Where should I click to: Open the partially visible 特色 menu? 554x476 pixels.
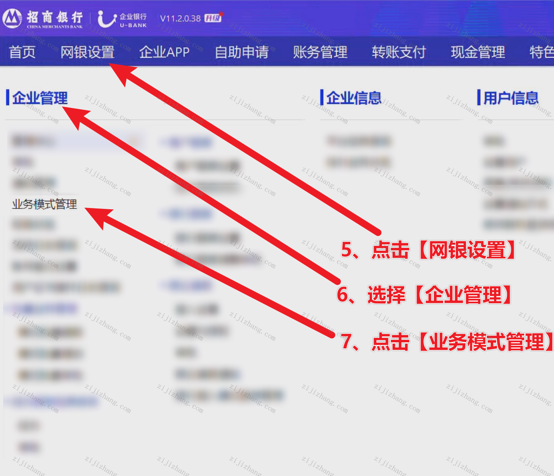[542, 52]
